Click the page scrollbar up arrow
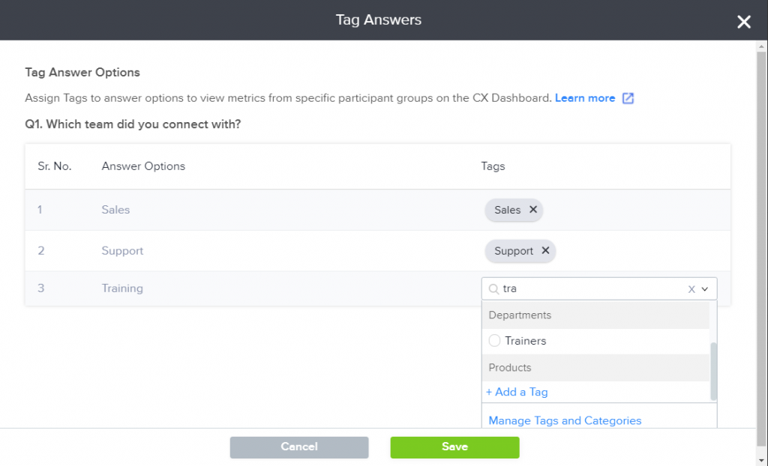The width and height of the screenshot is (768, 466). pyautogui.click(x=762, y=46)
